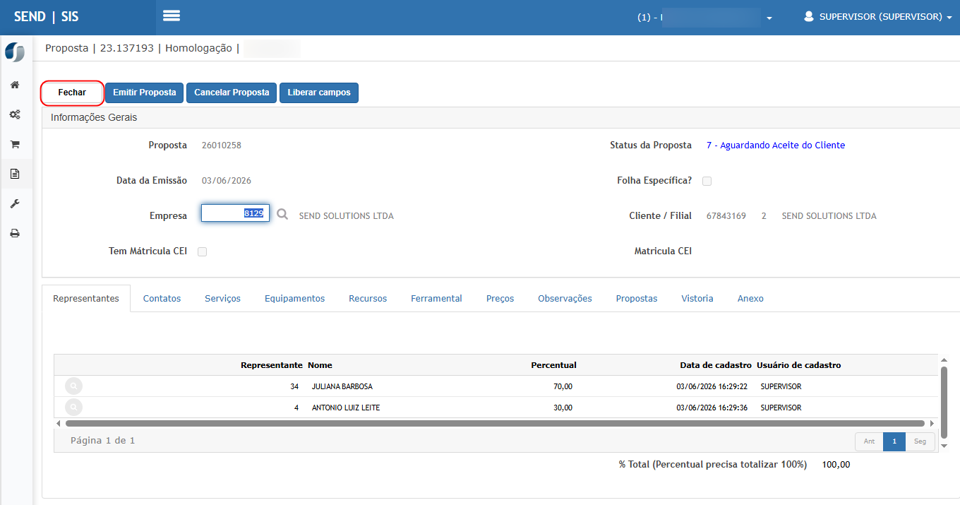960x505 pixels.
Task: Click the 30,00 percentual cell
Action: point(563,408)
